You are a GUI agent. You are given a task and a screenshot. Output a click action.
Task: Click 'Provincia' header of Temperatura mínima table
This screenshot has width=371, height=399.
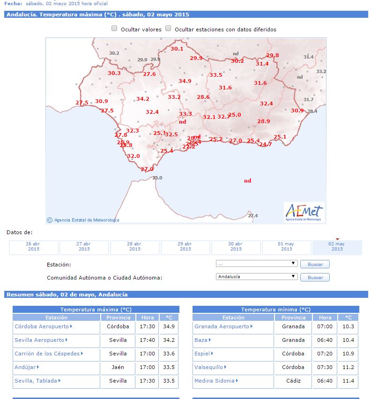pyautogui.click(x=293, y=318)
